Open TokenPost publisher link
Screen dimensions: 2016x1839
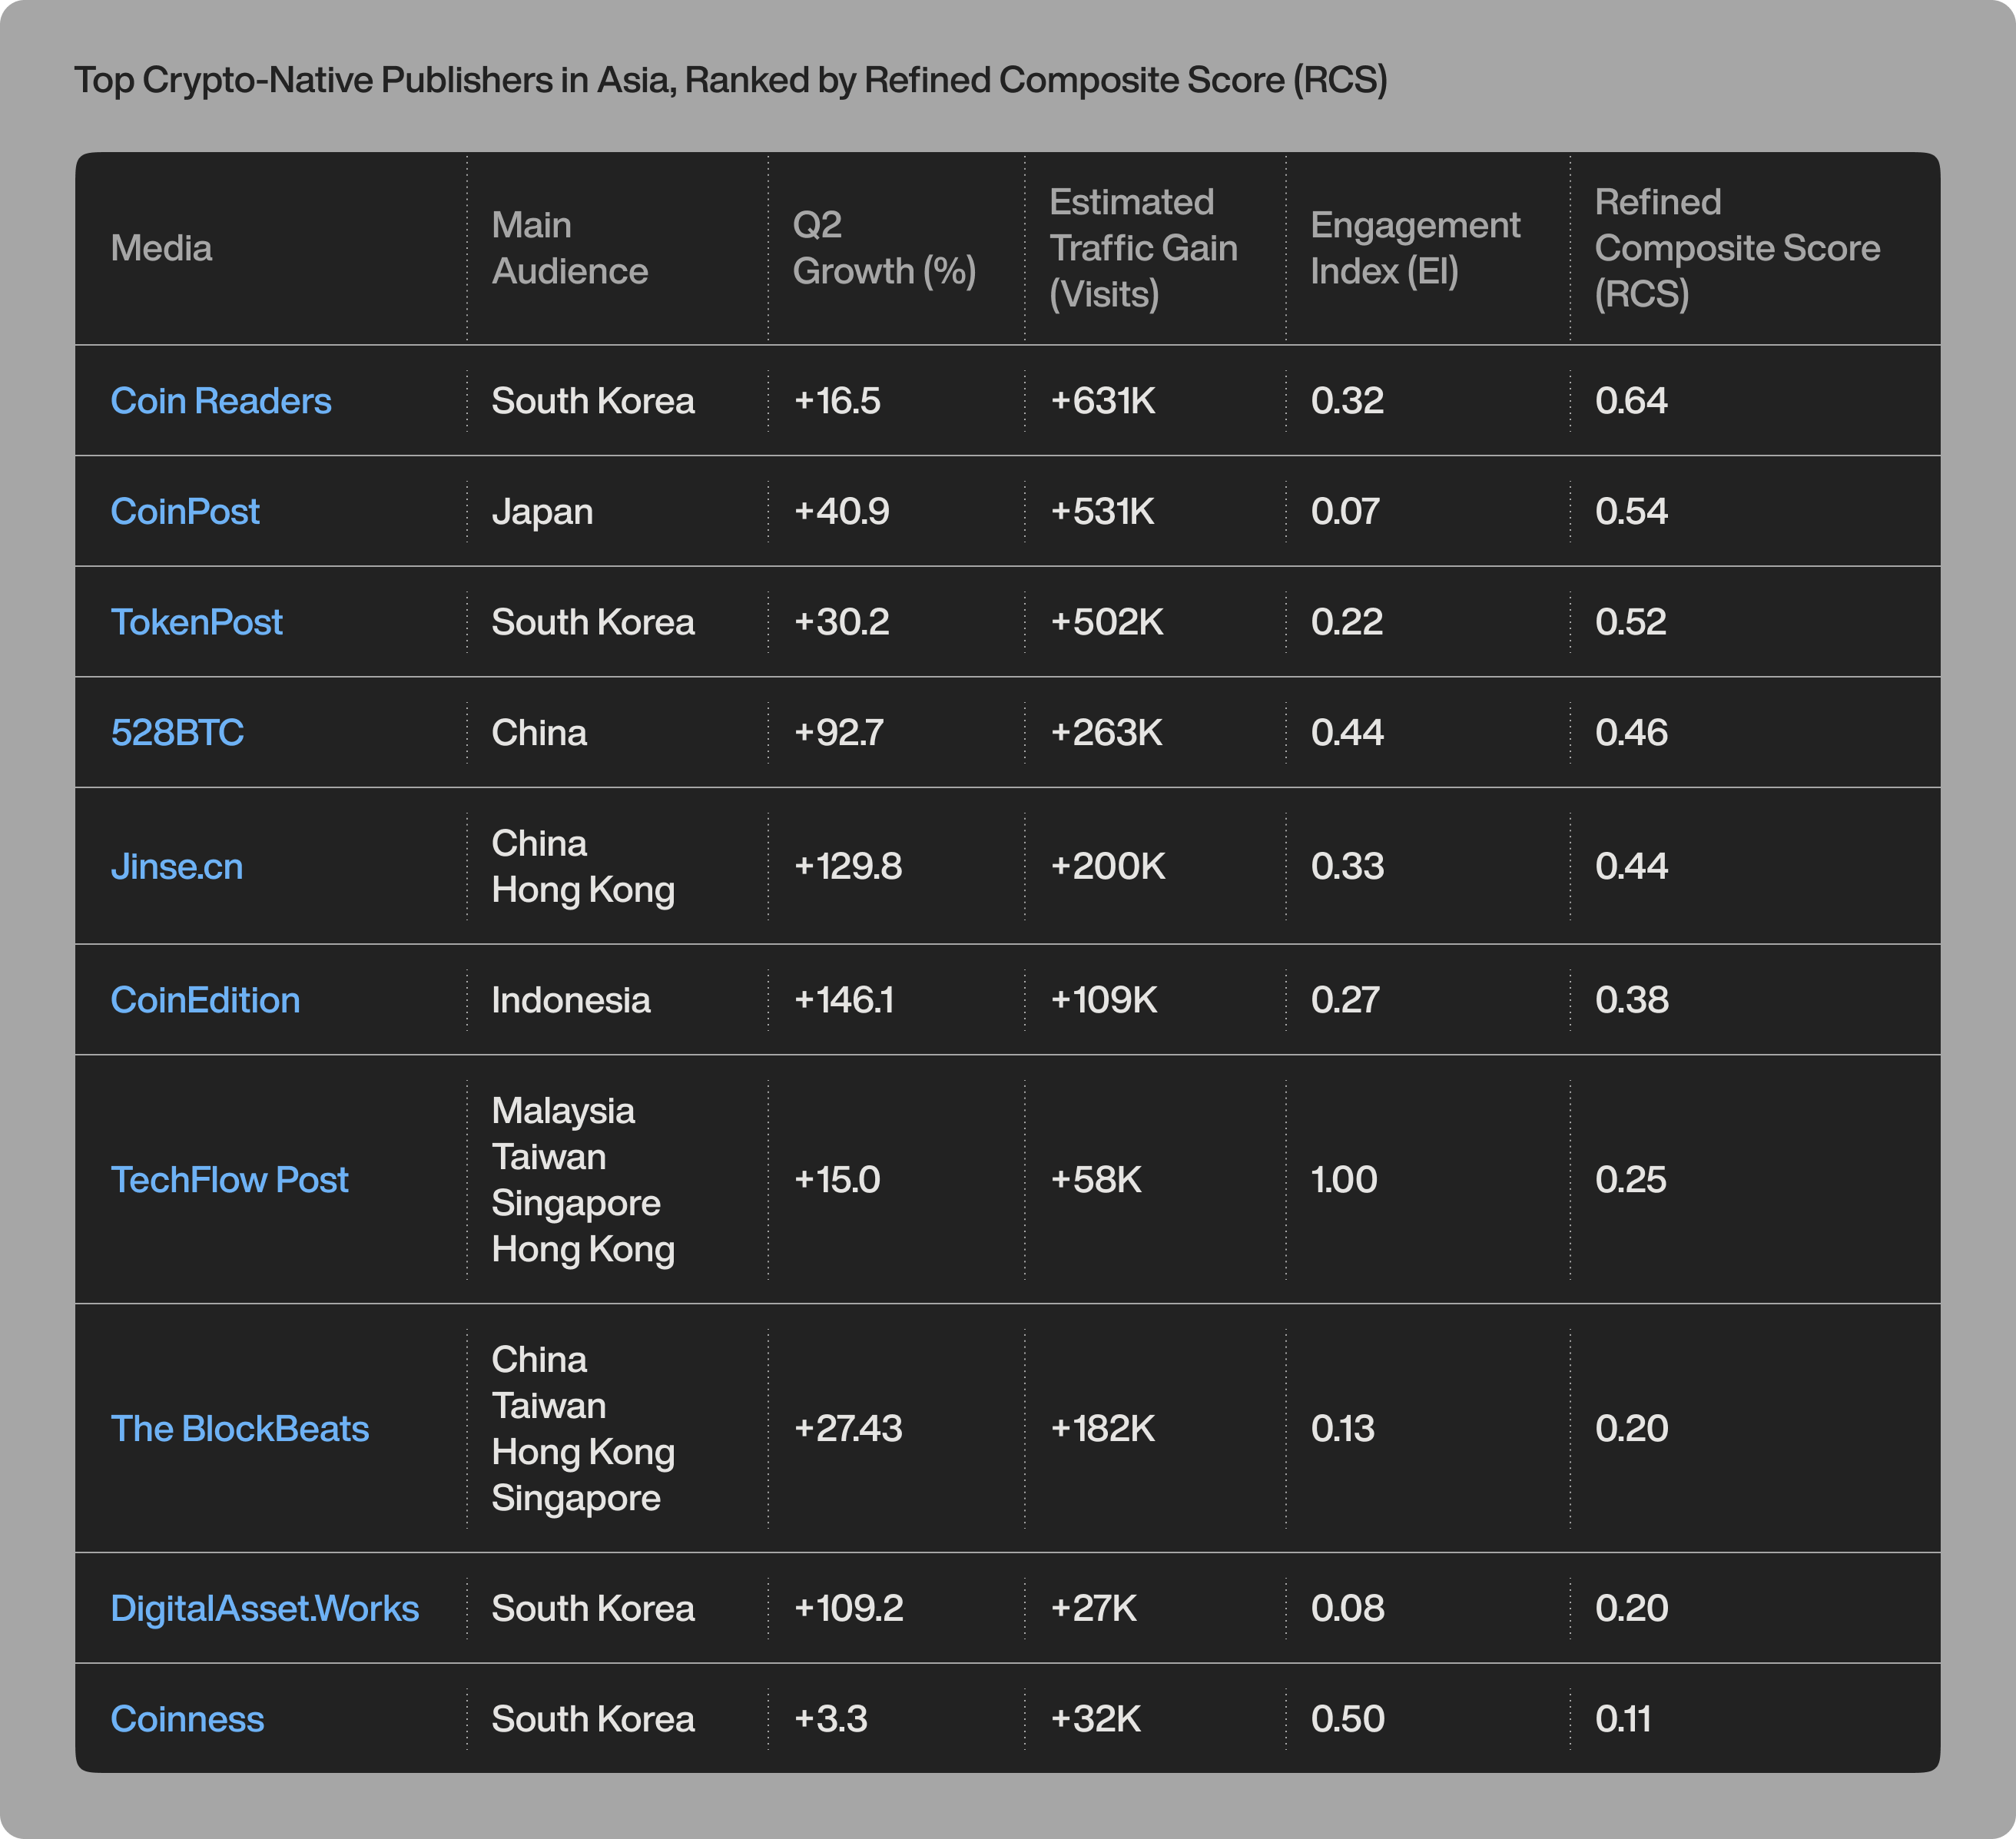[197, 622]
